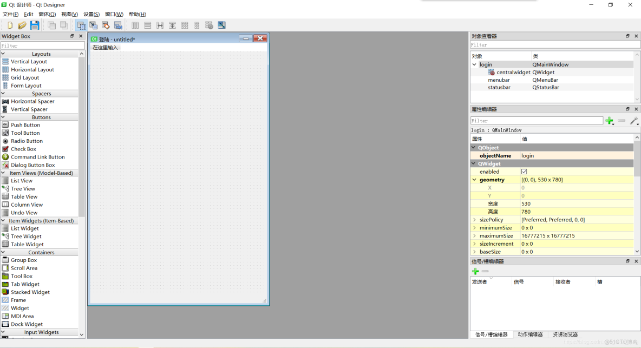Switch to the 动作编辑器 tab
The width and height of the screenshot is (641, 348).
530,334
